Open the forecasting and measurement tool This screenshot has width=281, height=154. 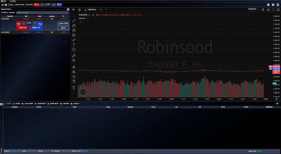[74, 35]
